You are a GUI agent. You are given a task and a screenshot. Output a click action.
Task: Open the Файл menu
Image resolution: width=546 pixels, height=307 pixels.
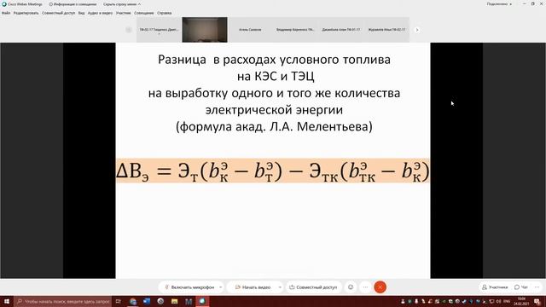click(x=6, y=13)
